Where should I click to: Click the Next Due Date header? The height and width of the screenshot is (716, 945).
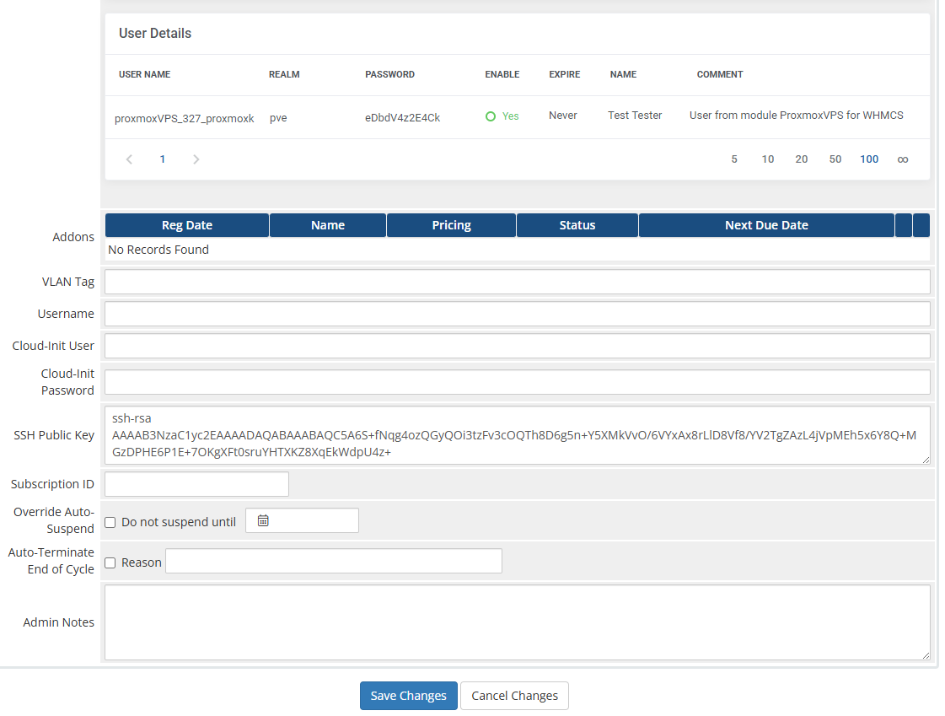[x=766, y=225]
